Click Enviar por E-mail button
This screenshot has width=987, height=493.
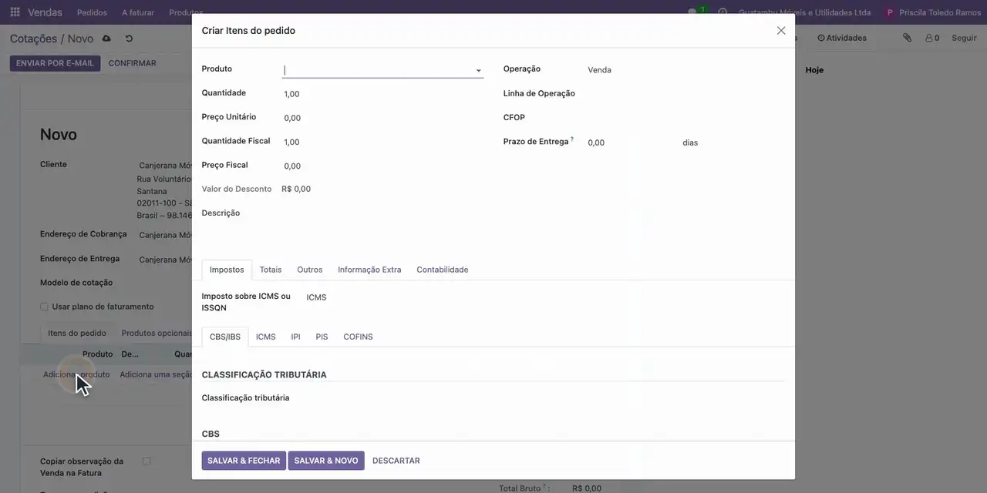55,63
